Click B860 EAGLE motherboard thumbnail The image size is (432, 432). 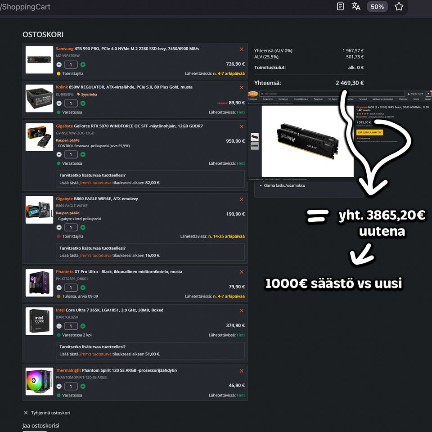click(x=39, y=210)
